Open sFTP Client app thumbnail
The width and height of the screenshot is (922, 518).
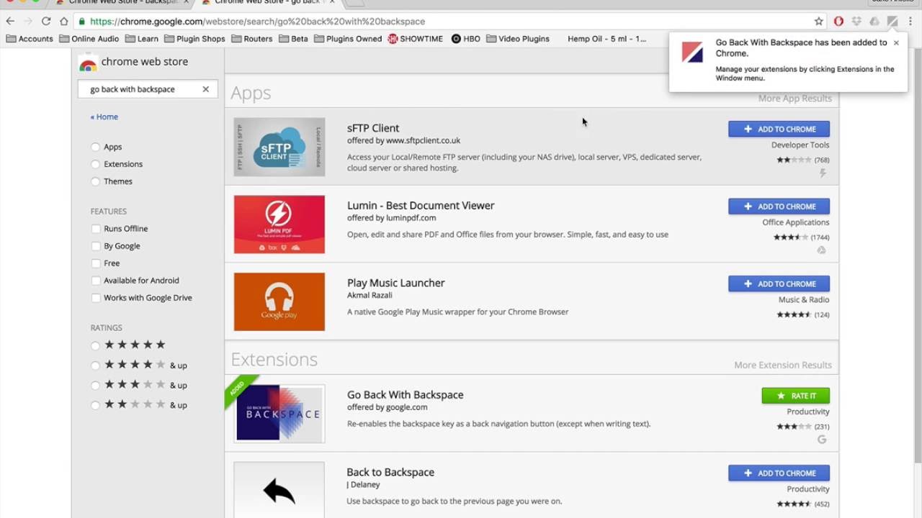tap(279, 147)
